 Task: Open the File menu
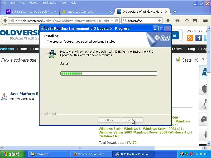[x=4, y=3]
